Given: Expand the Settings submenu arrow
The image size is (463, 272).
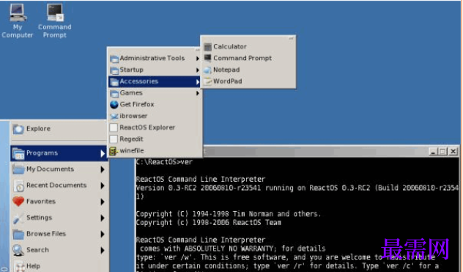Looking at the screenshot, I should (103, 218).
